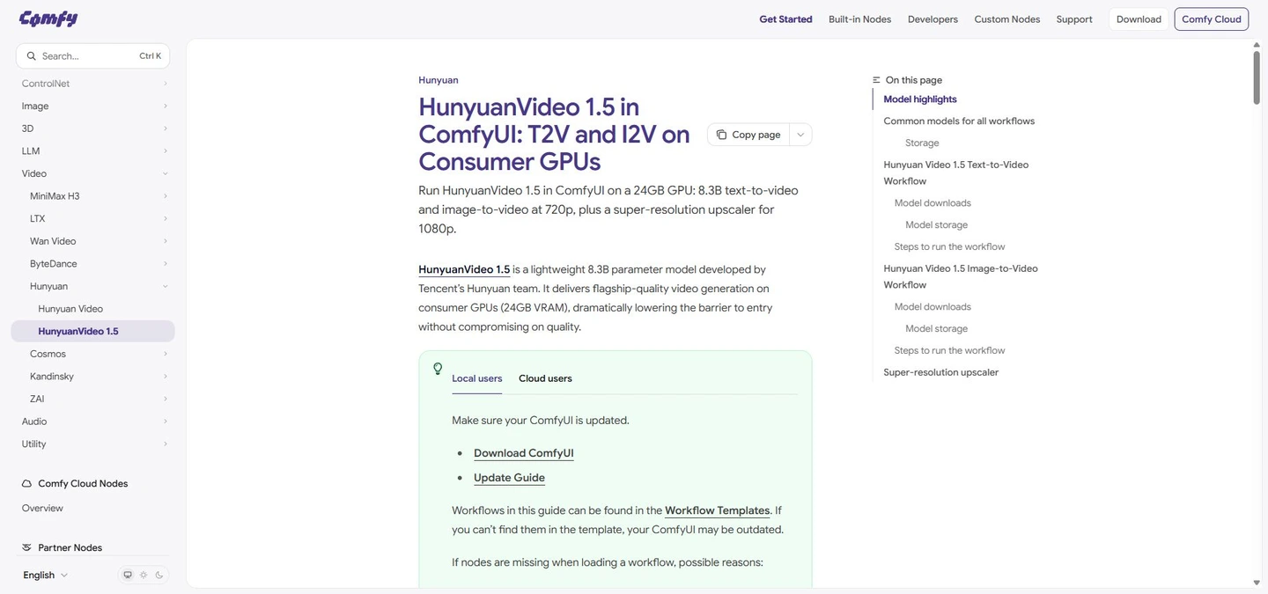
Task: Click the page vertical scrollbar thumb
Action: click(x=1257, y=77)
